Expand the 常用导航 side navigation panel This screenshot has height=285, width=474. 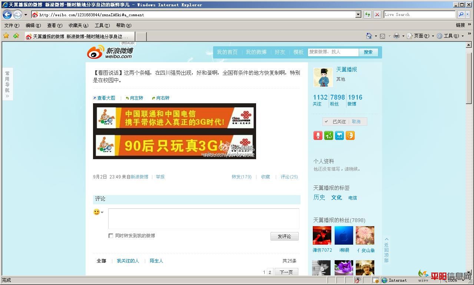[7, 84]
